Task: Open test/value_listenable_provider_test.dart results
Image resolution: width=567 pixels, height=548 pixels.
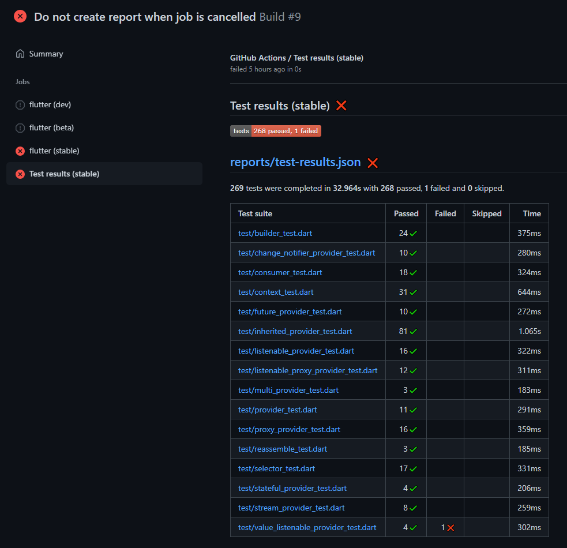Action: (x=307, y=527)
